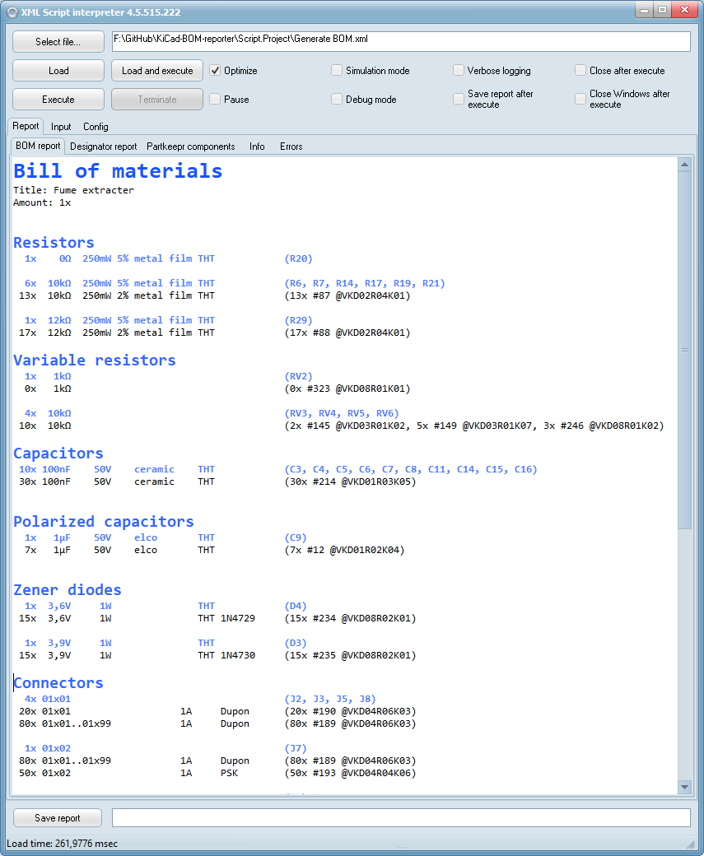Click '(13x #87 @VKD02R04K01)' stock text

(347, 295)
